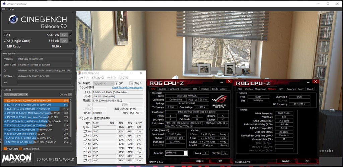Click the Cinebench title bar app icon
The width and height of the screenshot is (343, 167).
pos(4,3)
